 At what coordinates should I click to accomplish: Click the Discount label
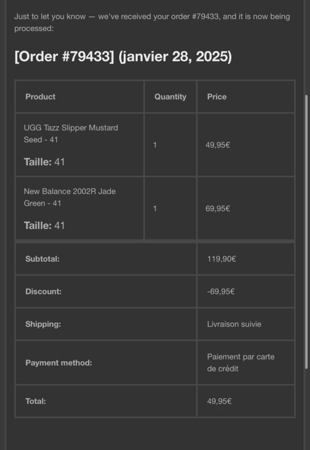[43, 291]
